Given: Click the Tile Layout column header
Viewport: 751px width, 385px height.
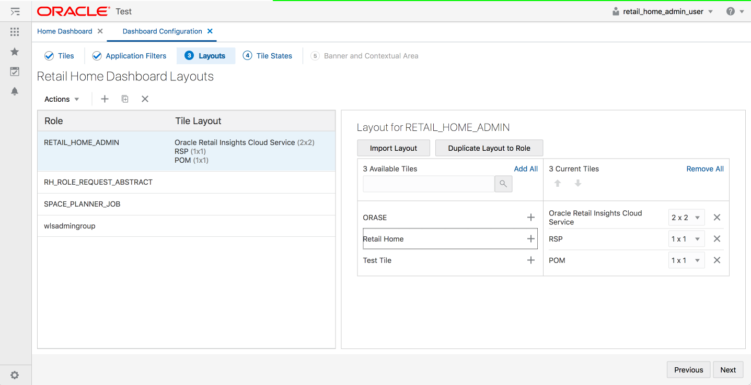Looking at the screenshot, I should point(199,121).
